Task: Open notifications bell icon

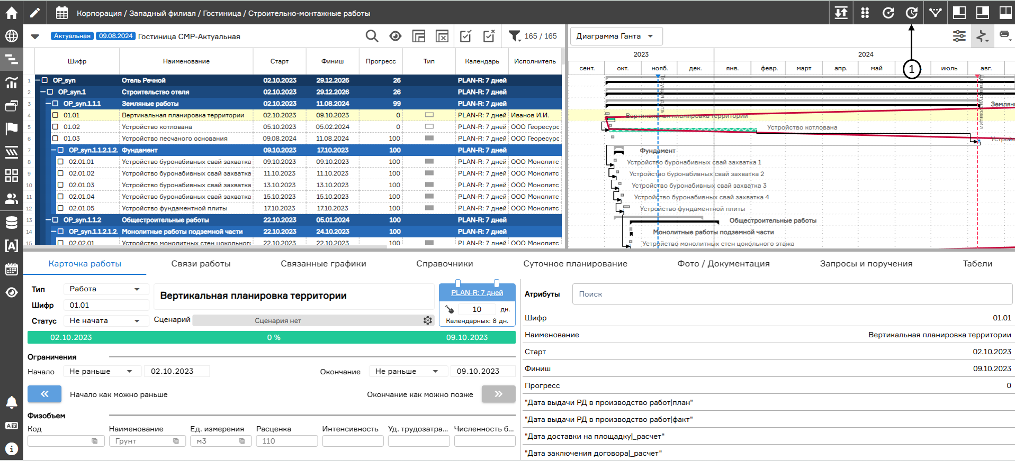Action: [x=11, y=402]
